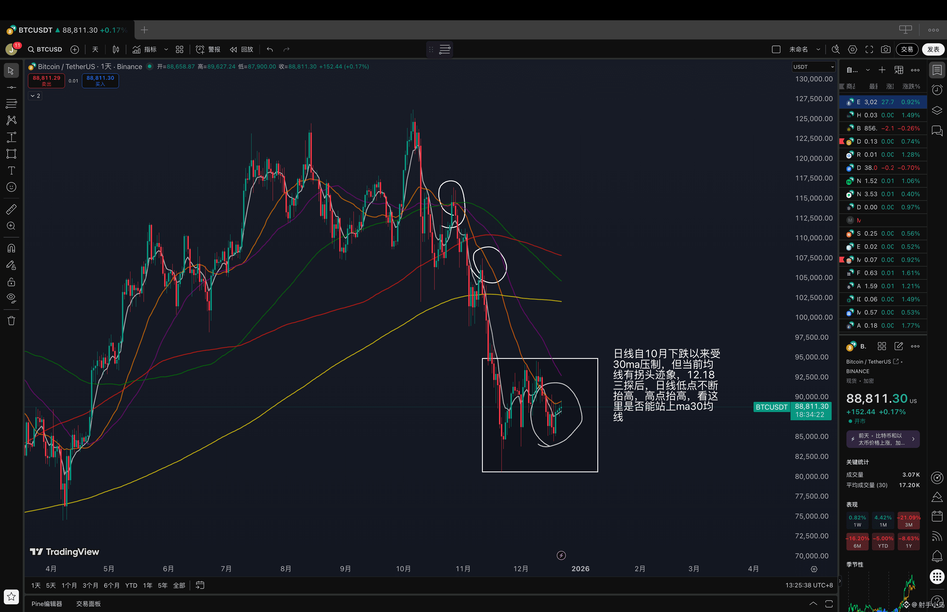
Task: Open the Pine编辑器 tab
Action: point(47,604)
